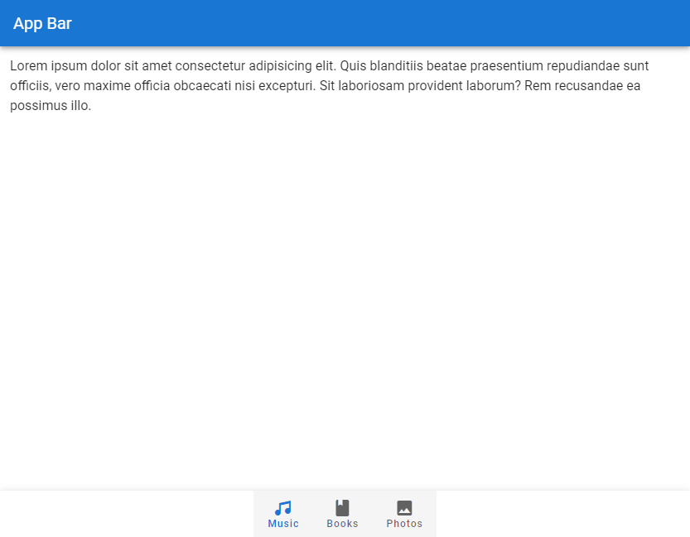Viewport: 690px width, 537px height.
Task: Click the Photos tab label
Action: click(x=404, y=524)
